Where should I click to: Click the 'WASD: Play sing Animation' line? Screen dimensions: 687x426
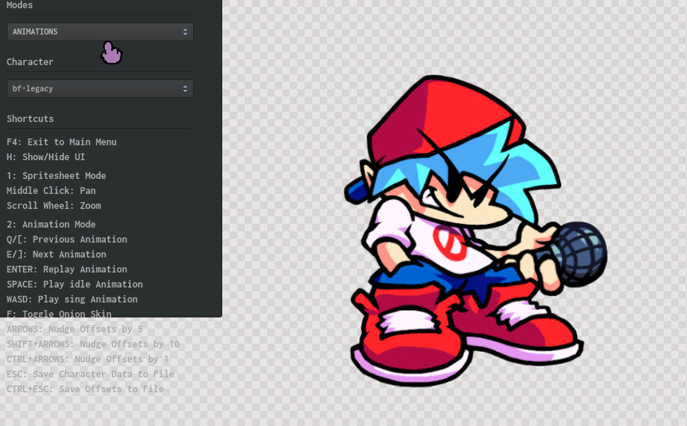(72, 299)
